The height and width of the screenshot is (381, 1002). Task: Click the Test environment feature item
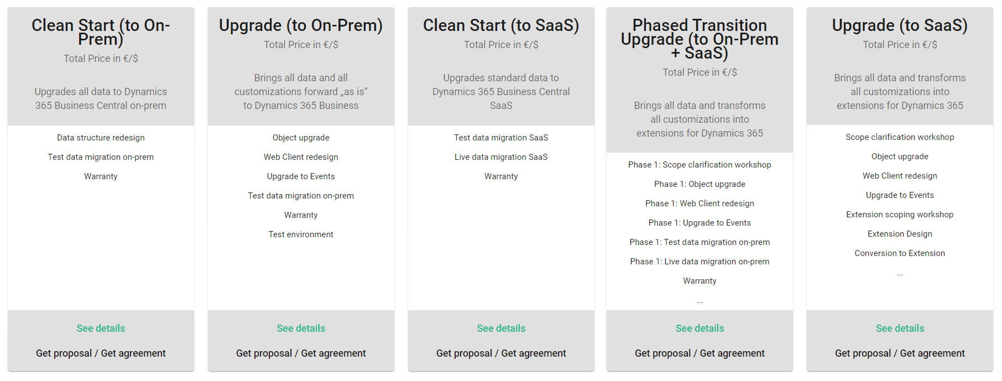point(301,234)
